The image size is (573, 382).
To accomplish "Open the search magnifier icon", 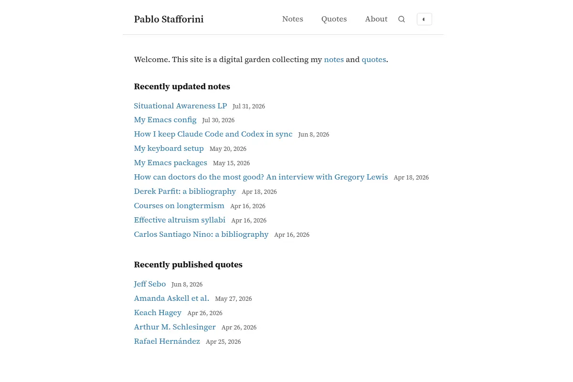I will point(402,19).
